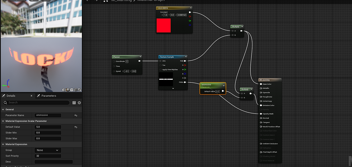
Task: Open the Details property matrix table icon
Action: tap(74, 103)
